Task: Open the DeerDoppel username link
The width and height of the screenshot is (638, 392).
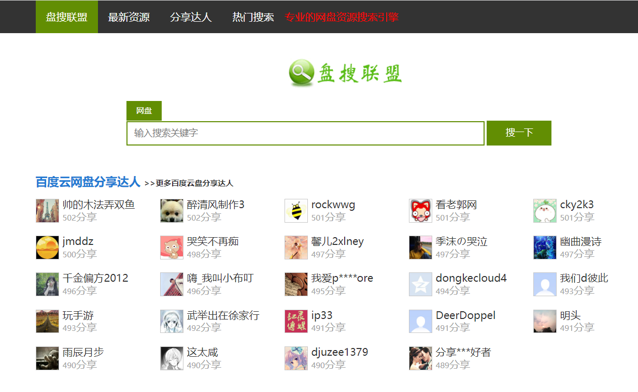Action: [x=465, y=315]
